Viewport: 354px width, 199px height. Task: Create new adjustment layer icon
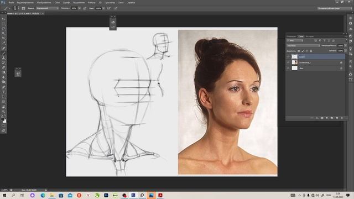pyautogui.click(x=327, y=118)
